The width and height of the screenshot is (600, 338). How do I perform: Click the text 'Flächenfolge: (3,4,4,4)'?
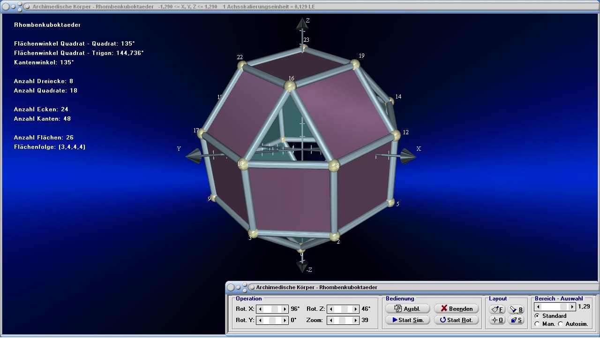[x=50, y=147]
